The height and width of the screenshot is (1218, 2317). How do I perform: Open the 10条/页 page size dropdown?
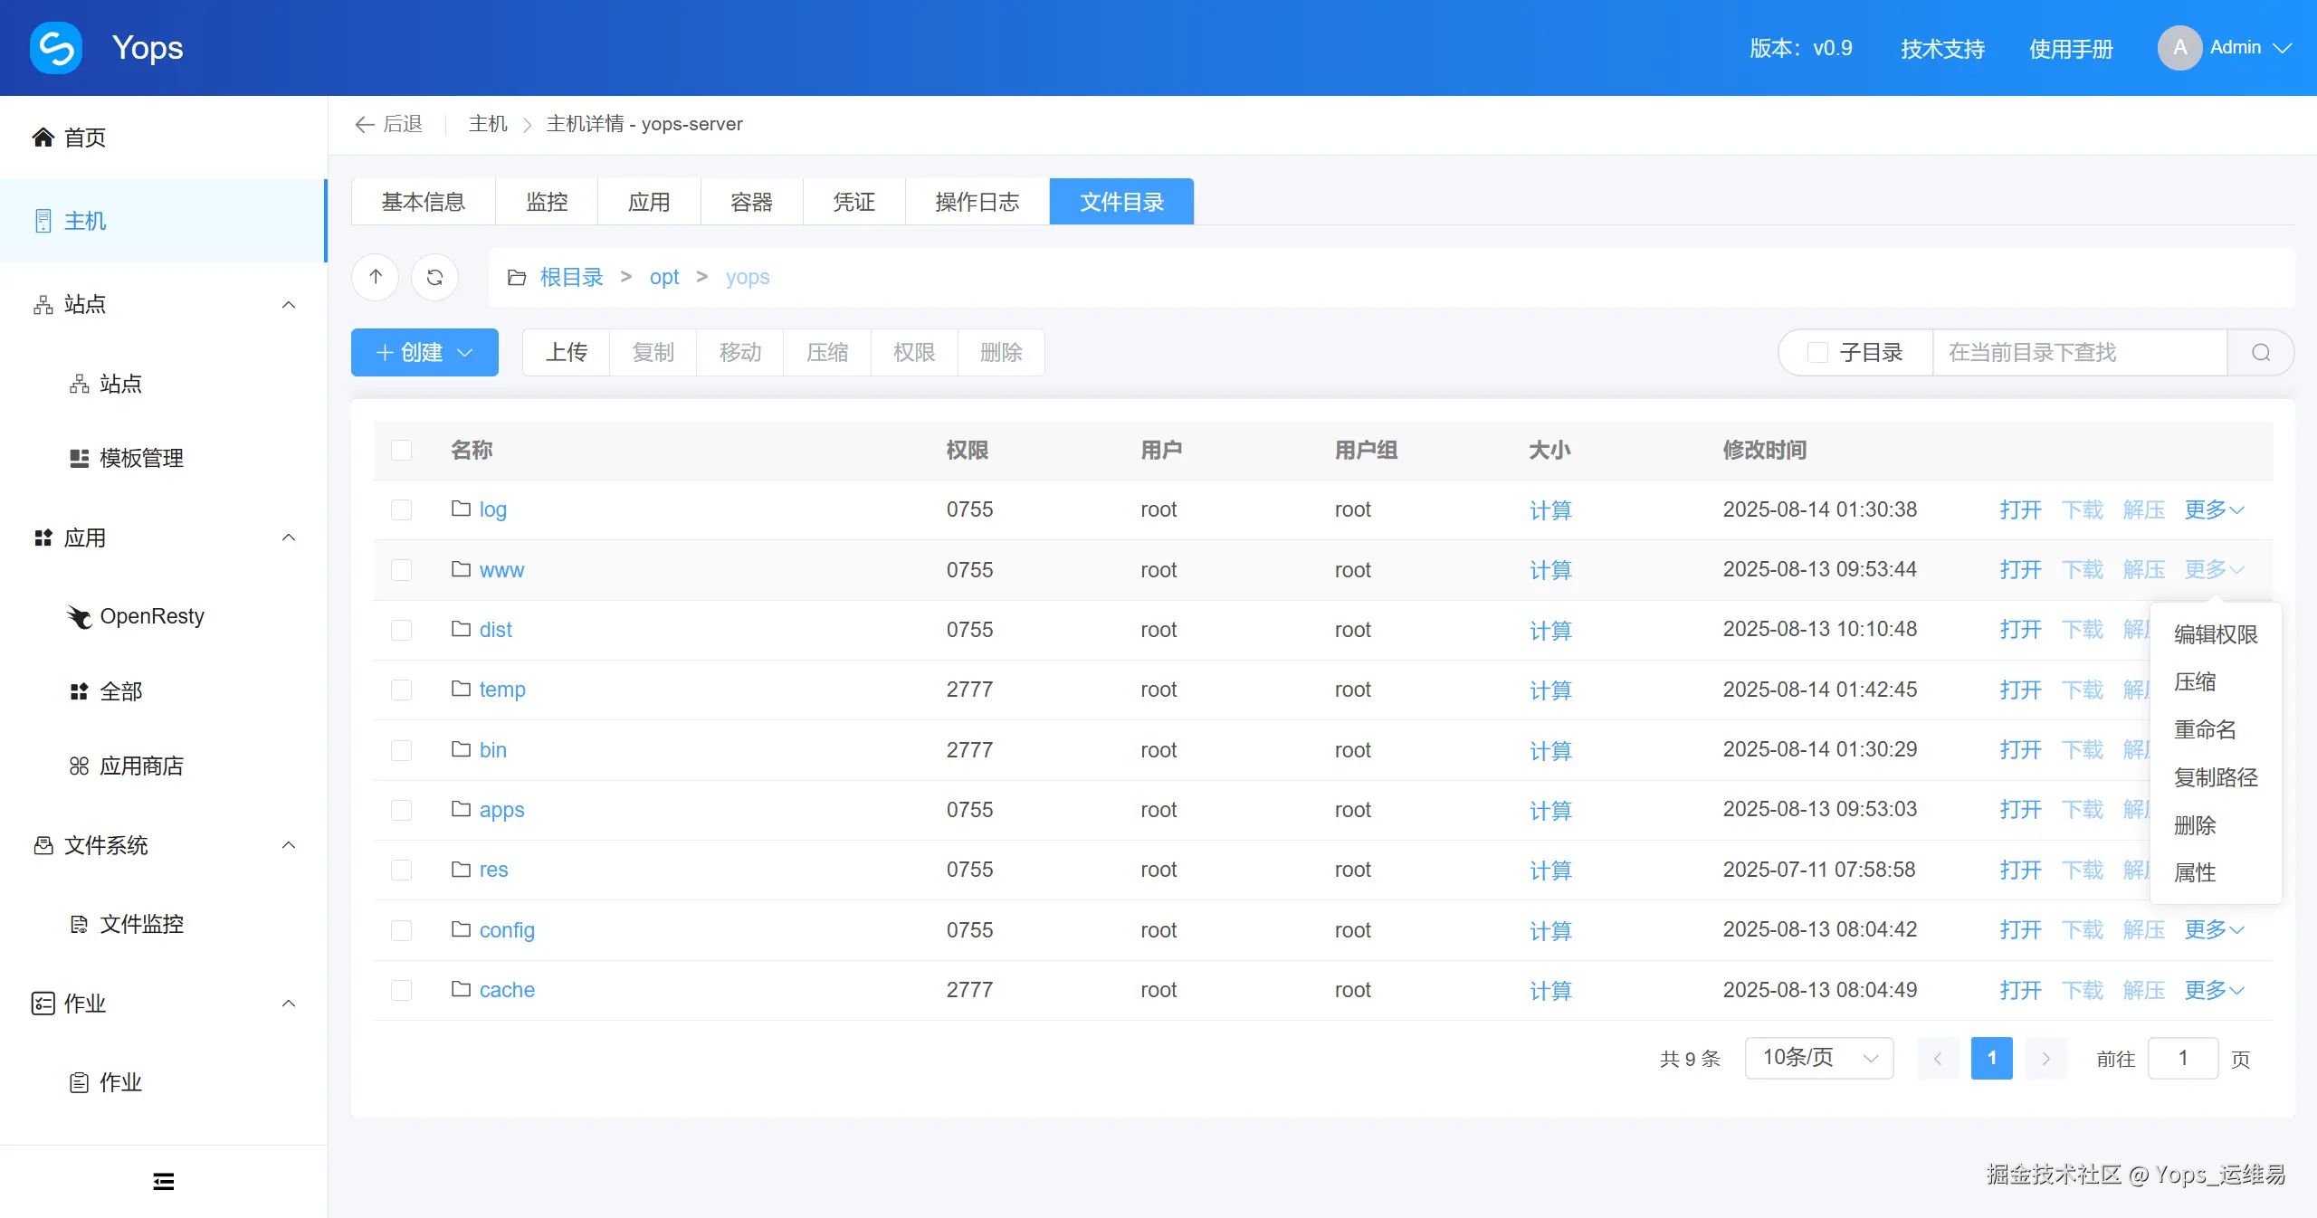pos(1819,1058)
